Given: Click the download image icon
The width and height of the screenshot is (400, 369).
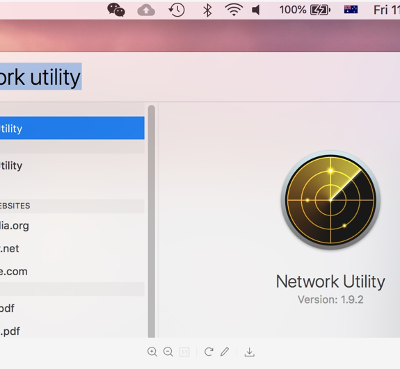Looking at the screenshot, I should click(x=250, y=352).
